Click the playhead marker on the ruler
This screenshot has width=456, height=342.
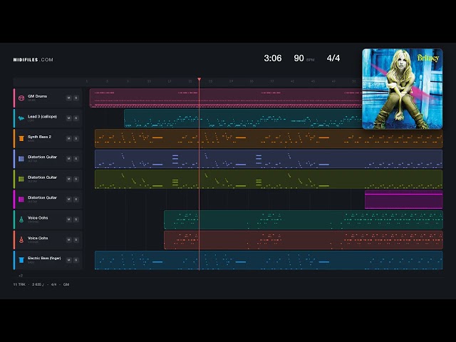click(199, 79)
